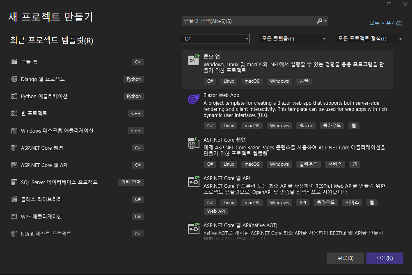
Task: Open the 모든 플랫폼(P) dropdown
Action: [x=293, y=39]
